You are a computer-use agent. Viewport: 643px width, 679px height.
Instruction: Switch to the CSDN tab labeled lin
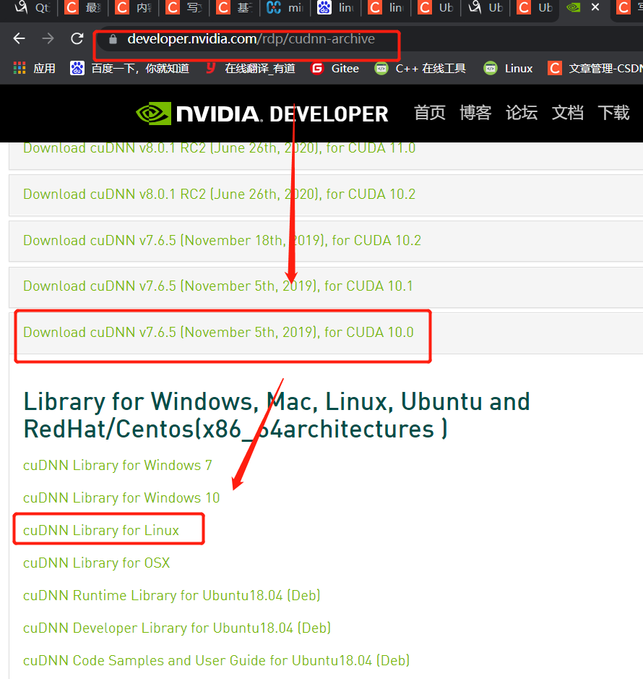point(386,7)
